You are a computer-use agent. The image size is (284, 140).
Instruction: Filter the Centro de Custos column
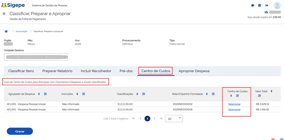point(237,96)
